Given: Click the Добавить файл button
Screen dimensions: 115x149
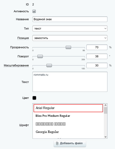Looking at the screenshot, I should pyautogui.click(x=70, y=144).
